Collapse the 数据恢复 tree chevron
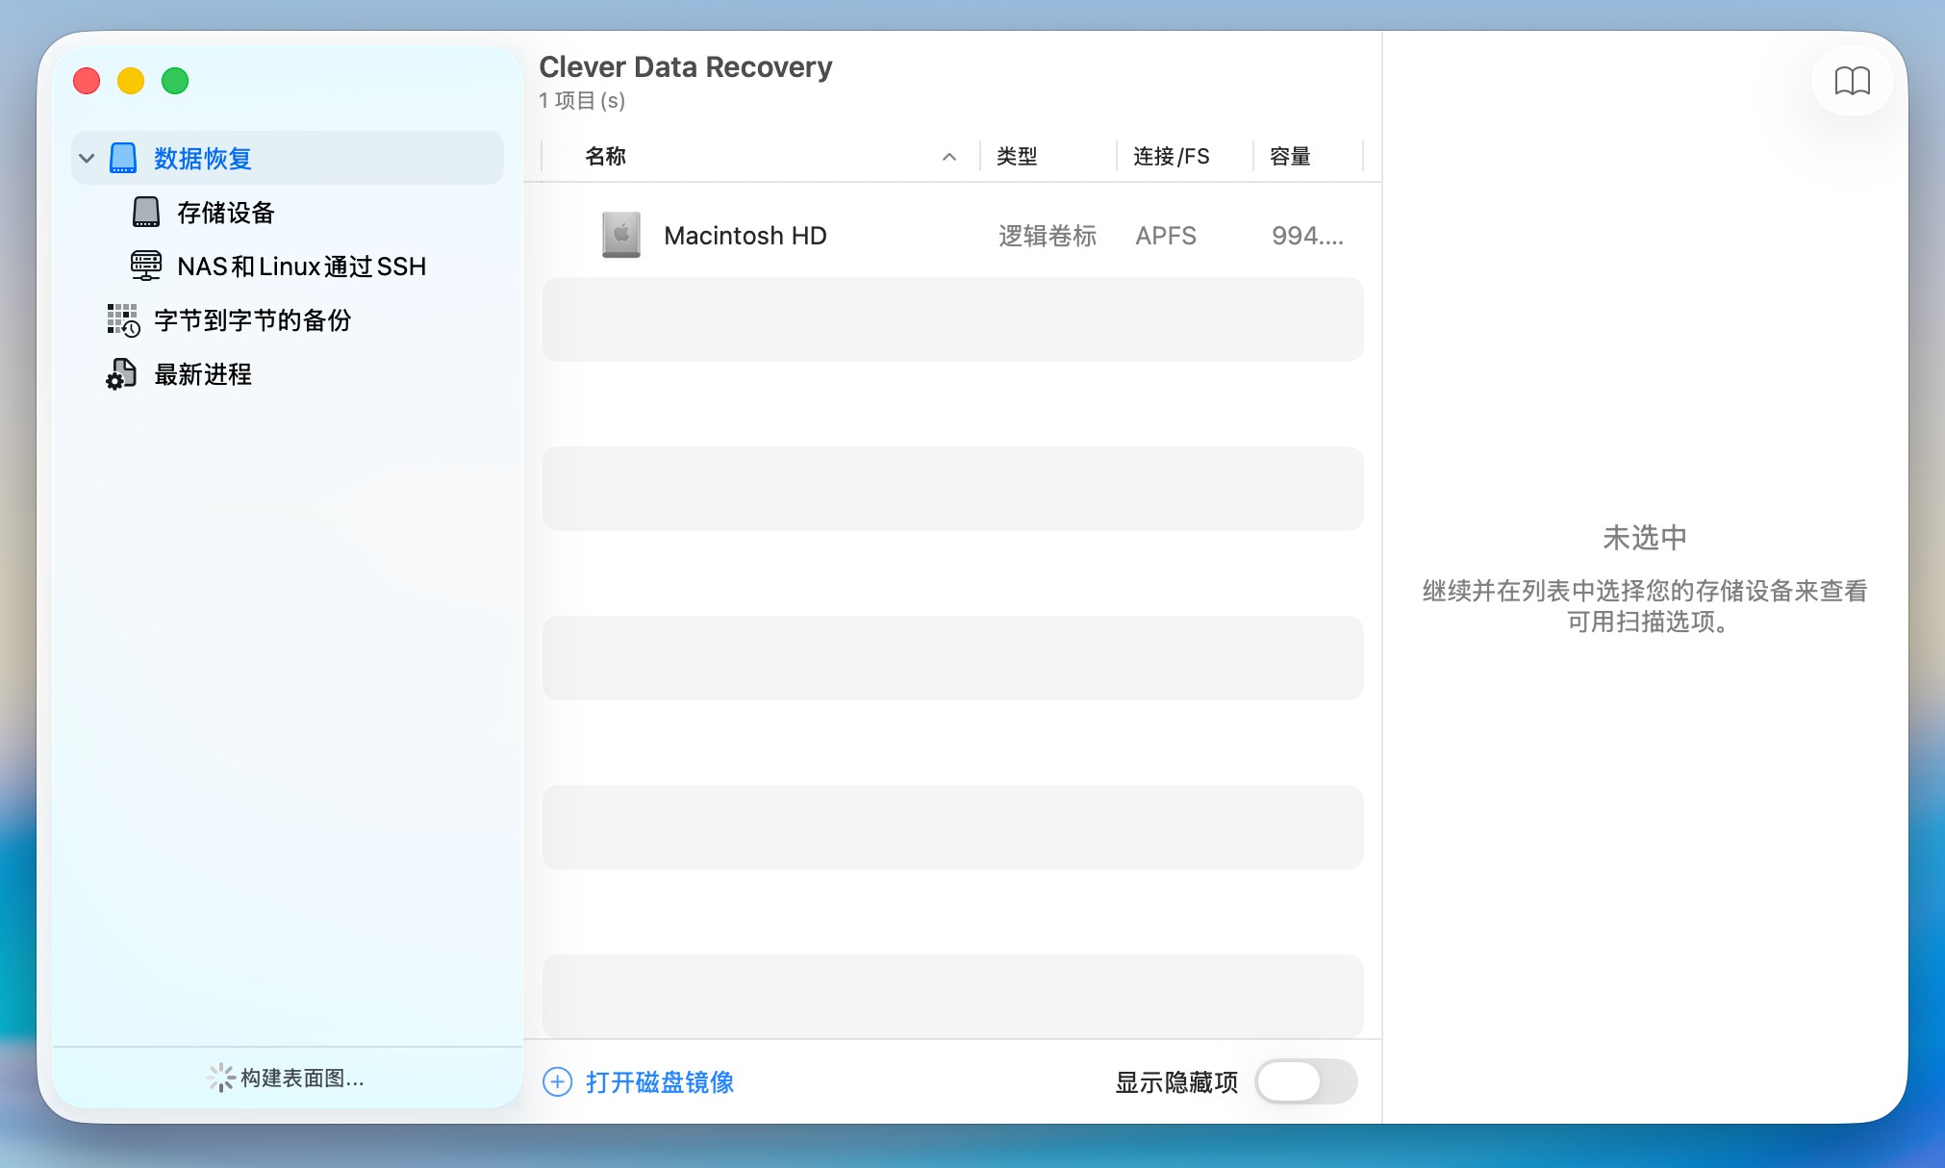Screen dimensions: 1945x1168 point(87,158)
